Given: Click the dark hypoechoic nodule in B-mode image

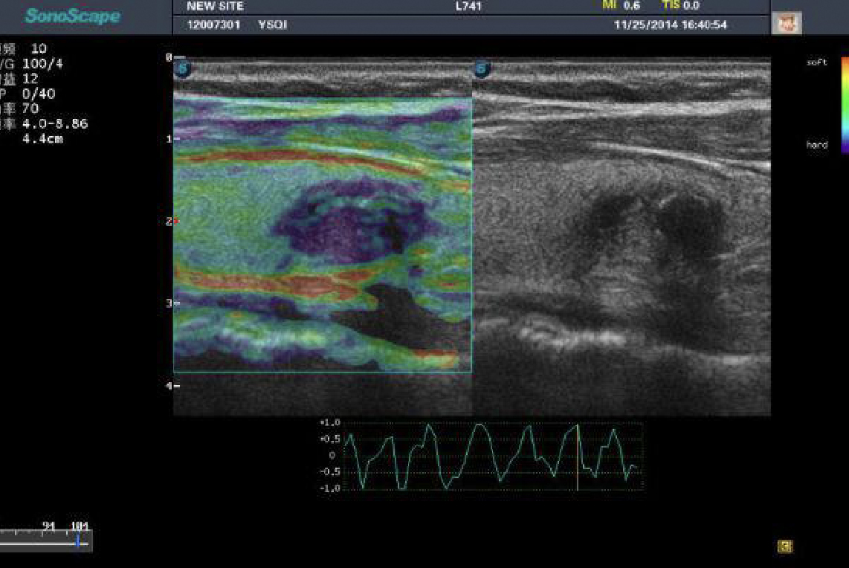Looking at the screenshot, I should (654, 223).
